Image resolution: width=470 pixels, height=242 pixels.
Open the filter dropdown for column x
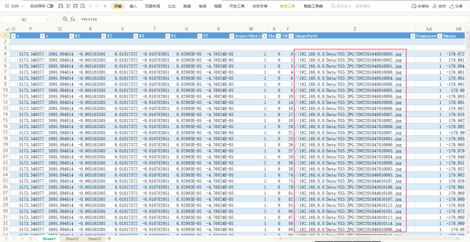coord(42,36)
